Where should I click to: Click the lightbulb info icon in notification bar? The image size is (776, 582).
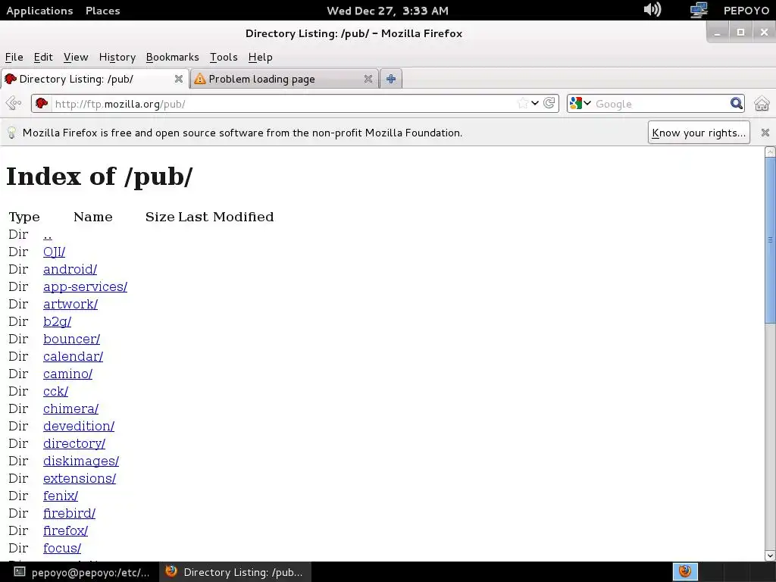pyautogui.click(x=11, y=133)
